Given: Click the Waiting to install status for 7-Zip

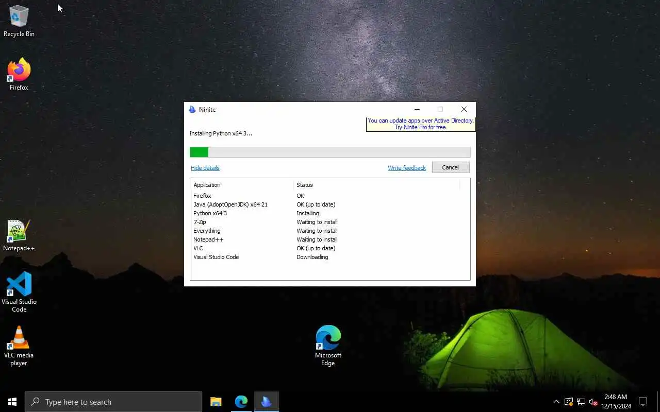Looking at the screenshot, I should click(317, 222).
